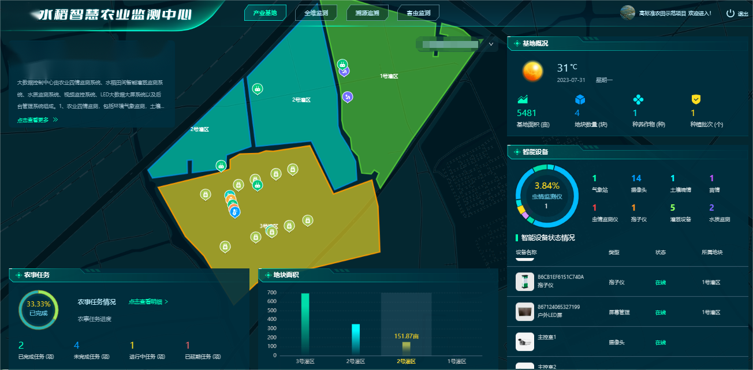
Task: Click the blue cube icon above 地块数量
Action: (580, 99)
